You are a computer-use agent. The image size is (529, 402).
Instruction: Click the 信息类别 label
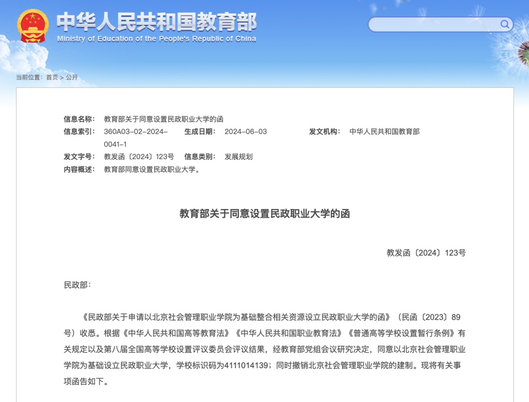tap(200, 157)
